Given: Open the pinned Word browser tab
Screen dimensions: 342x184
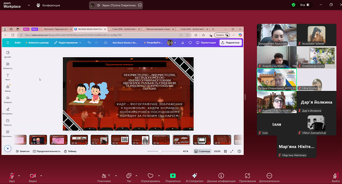Looking at the screenshot, I should (x=35, y=29).
